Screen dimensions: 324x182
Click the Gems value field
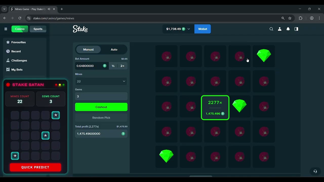coord(101,96)
